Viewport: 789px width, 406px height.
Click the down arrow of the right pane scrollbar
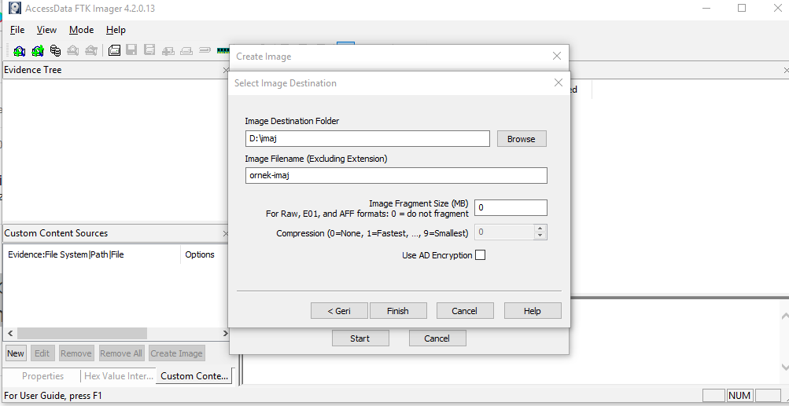[784, 368]
